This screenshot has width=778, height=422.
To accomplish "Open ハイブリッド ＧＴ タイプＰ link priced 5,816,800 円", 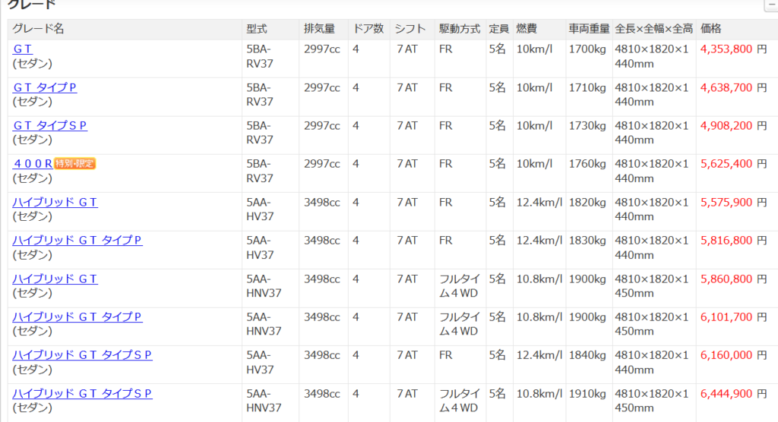I will [77, 240].
